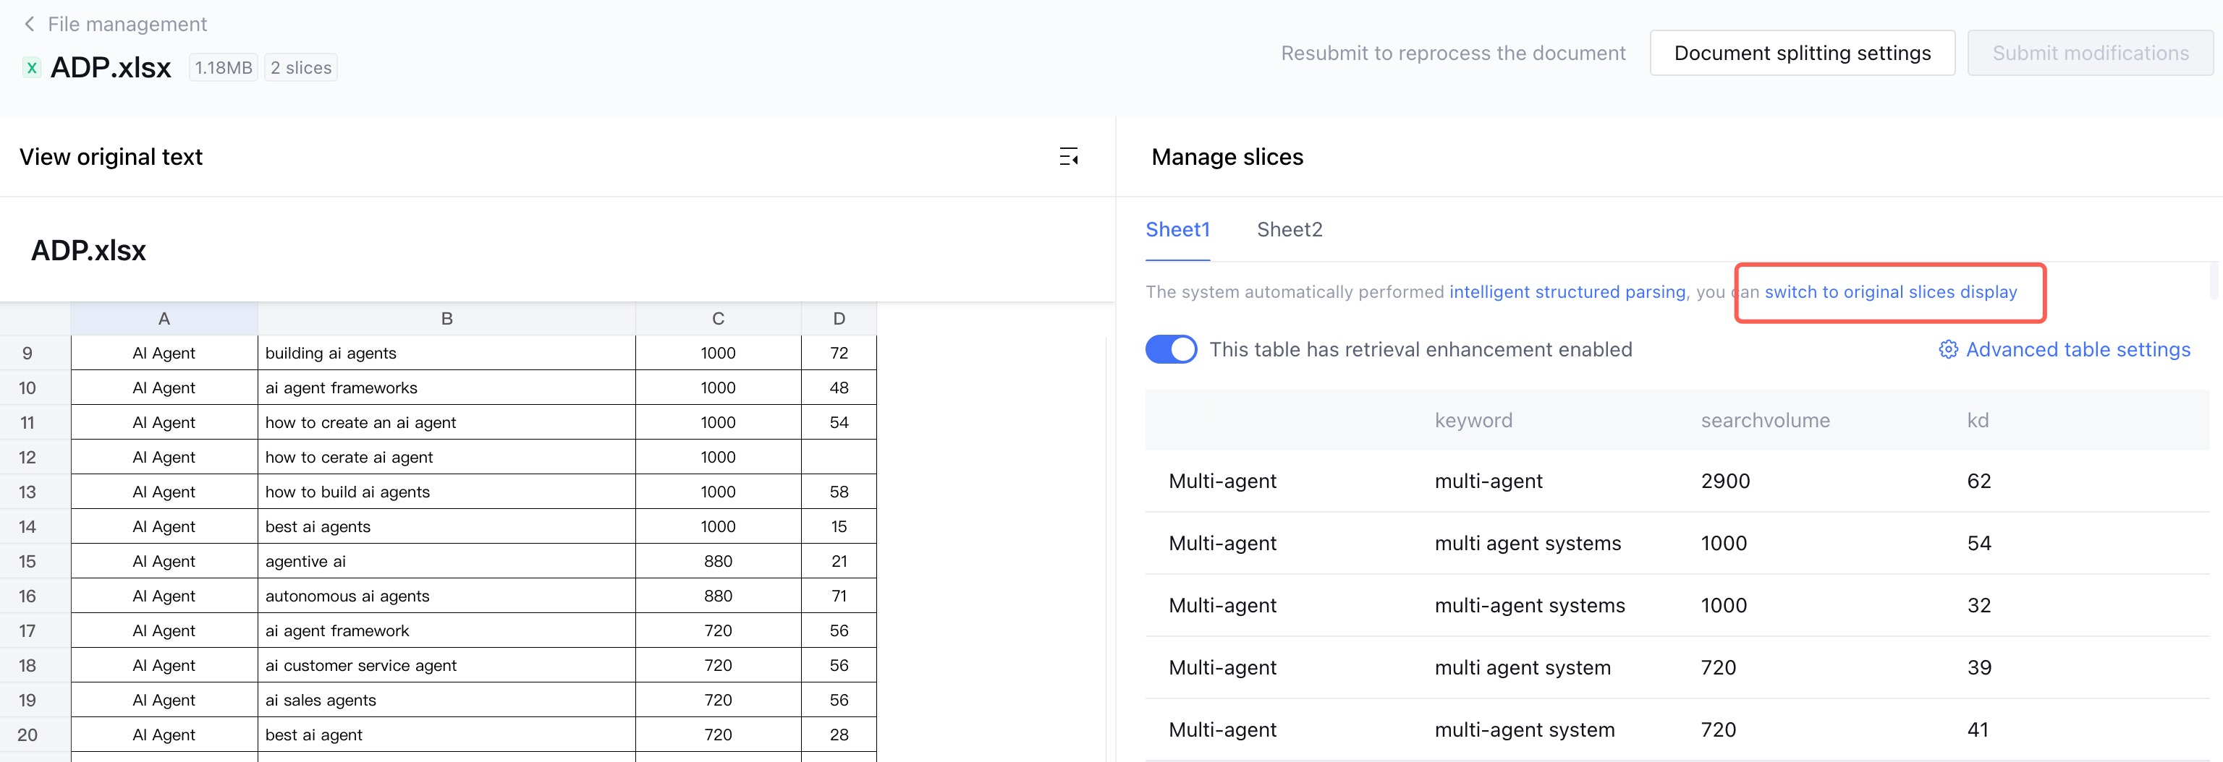Click the 'multi agent systems' slice row
Viewport: 2223px width, 762px height.
[x=1528, y=543]
